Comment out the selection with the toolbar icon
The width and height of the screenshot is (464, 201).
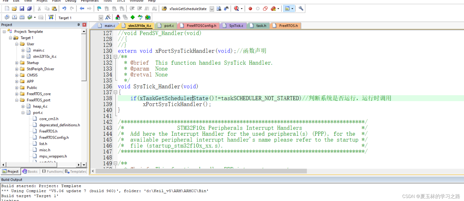pos(147,9)
